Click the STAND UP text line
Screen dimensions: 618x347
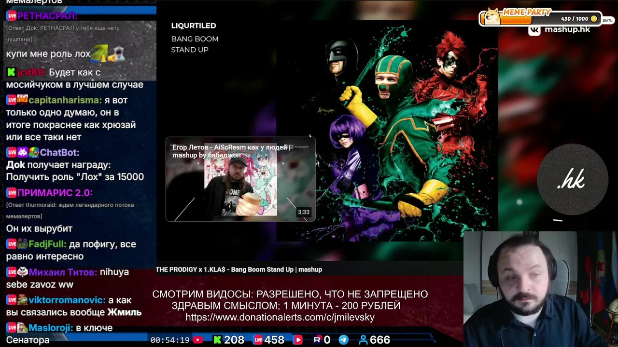(190, 50)
